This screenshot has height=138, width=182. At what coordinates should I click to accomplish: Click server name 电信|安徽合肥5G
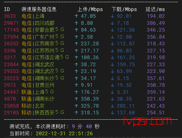pos(43,30)
